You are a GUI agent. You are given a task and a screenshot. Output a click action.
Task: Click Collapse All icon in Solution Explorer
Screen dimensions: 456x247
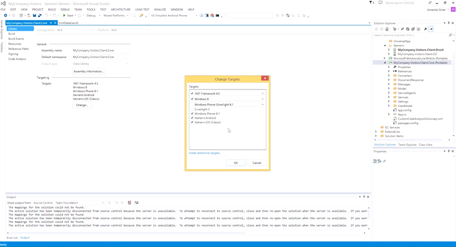413,29
